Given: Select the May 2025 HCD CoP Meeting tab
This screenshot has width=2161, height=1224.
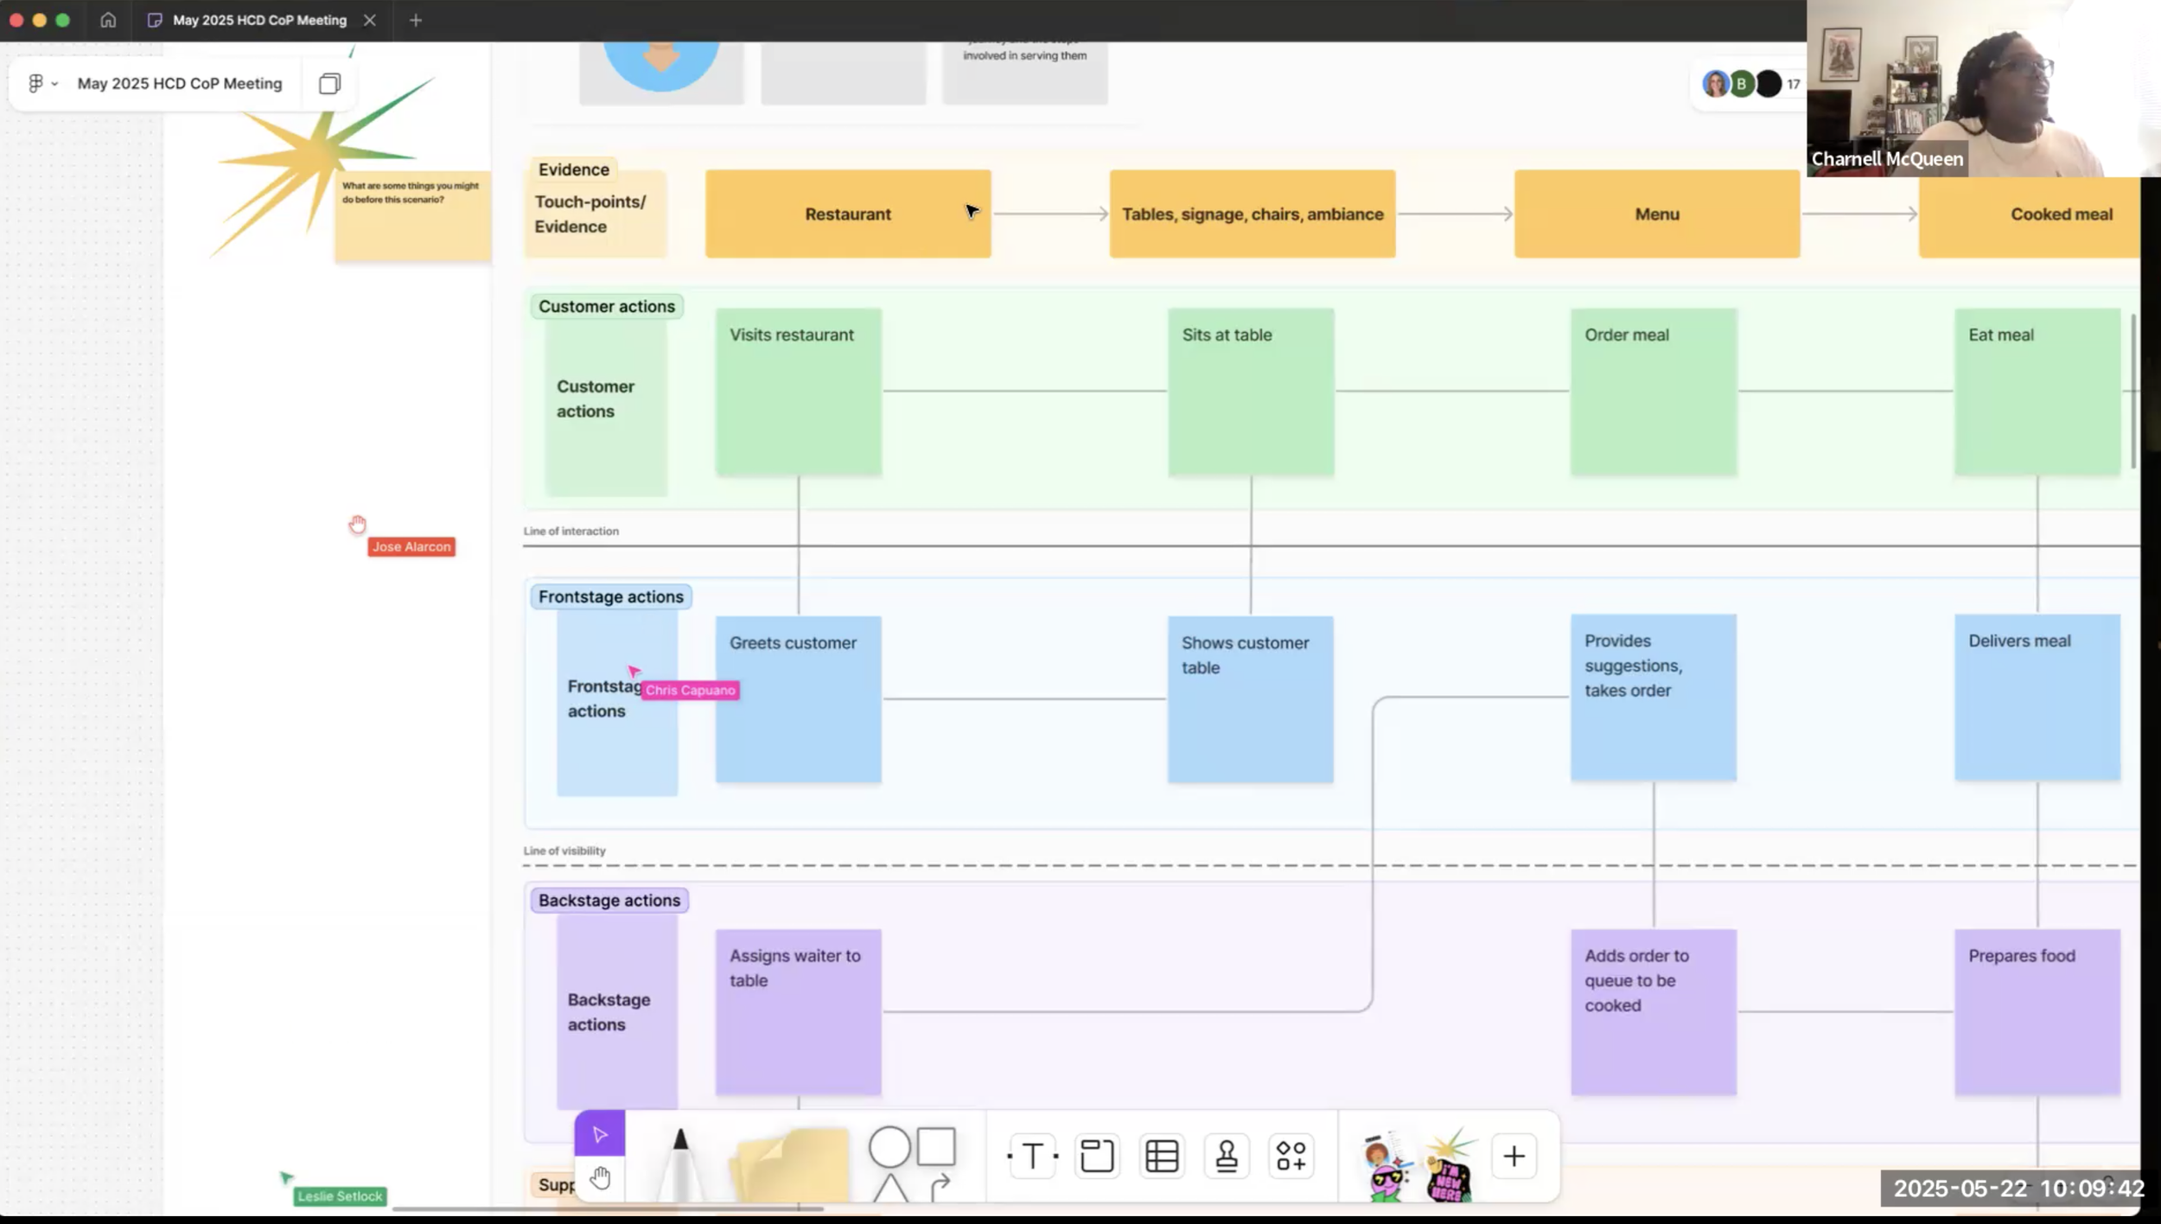Looking at the screenshot, I should (258, 20).
